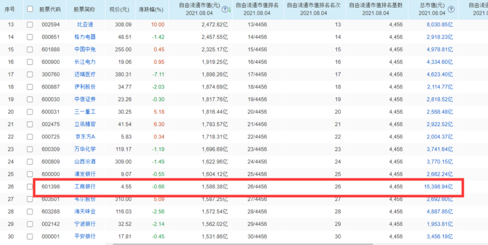Image resolution: width=488 pixels, height=245 pixels.
Task: Open the 宁波银行 stock link
Action: [85, 224]
